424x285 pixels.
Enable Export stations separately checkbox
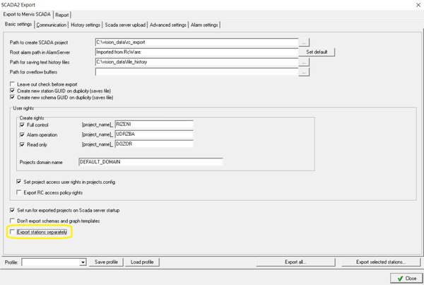pyautogui.click(x=11, y=231)
